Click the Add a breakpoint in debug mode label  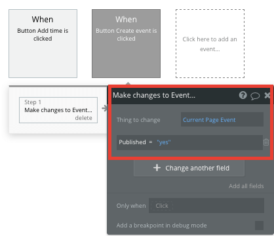click(x=161, y=226)
